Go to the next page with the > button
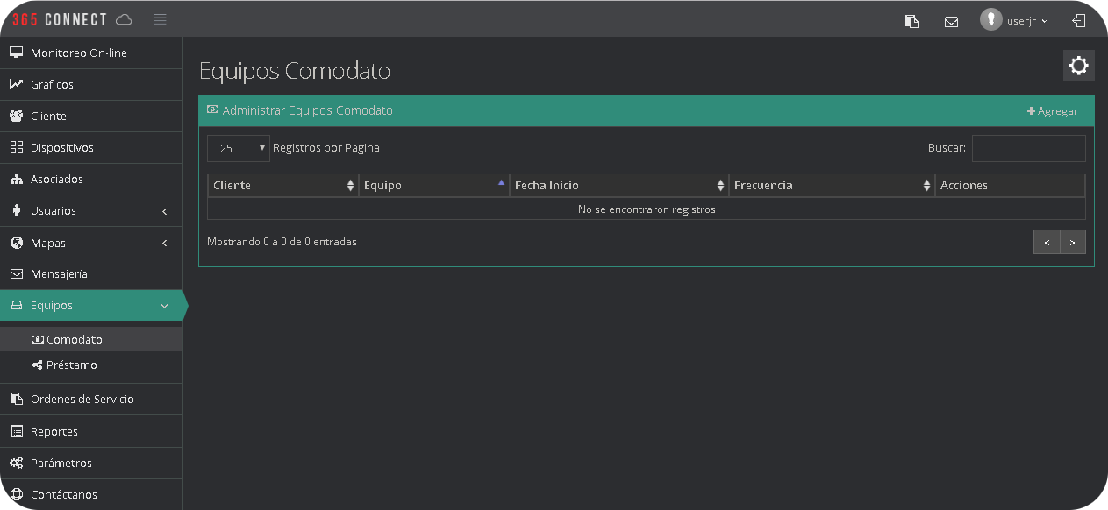 coord(1072,242)
